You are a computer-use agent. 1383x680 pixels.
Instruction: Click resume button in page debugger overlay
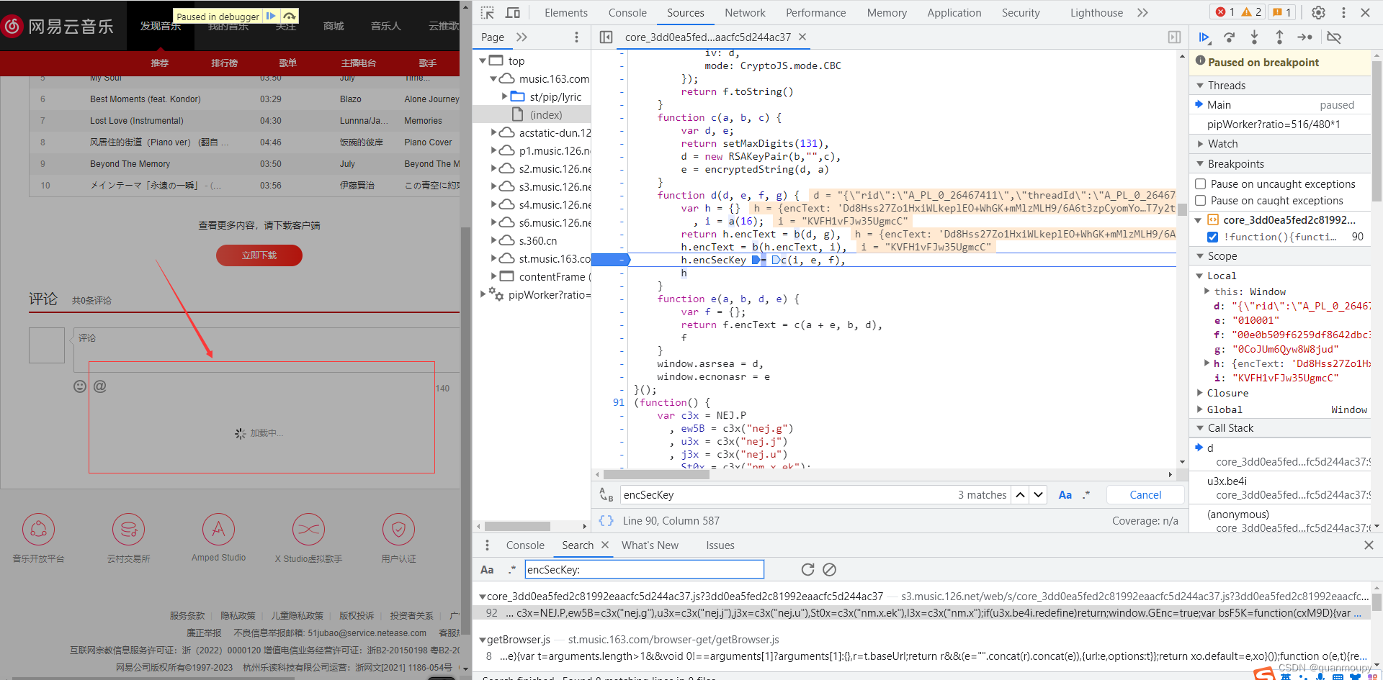[271, 16]
